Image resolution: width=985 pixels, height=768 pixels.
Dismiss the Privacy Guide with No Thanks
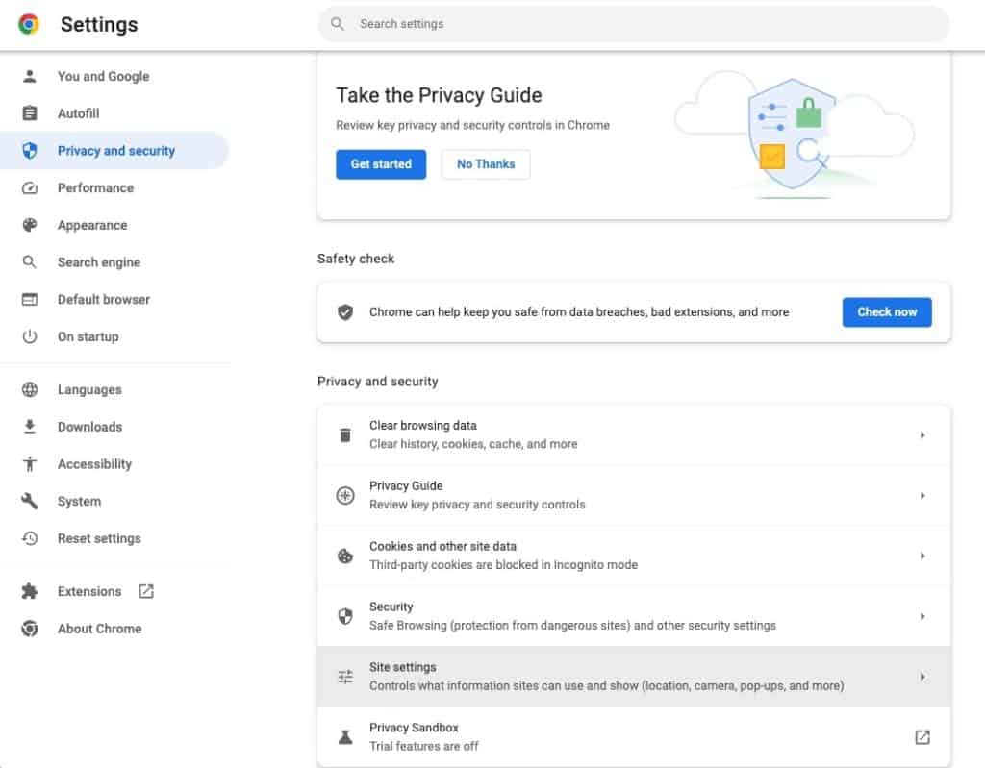pos(486,164)
